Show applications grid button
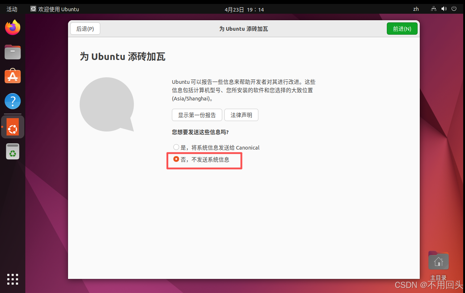 (13, 279)
